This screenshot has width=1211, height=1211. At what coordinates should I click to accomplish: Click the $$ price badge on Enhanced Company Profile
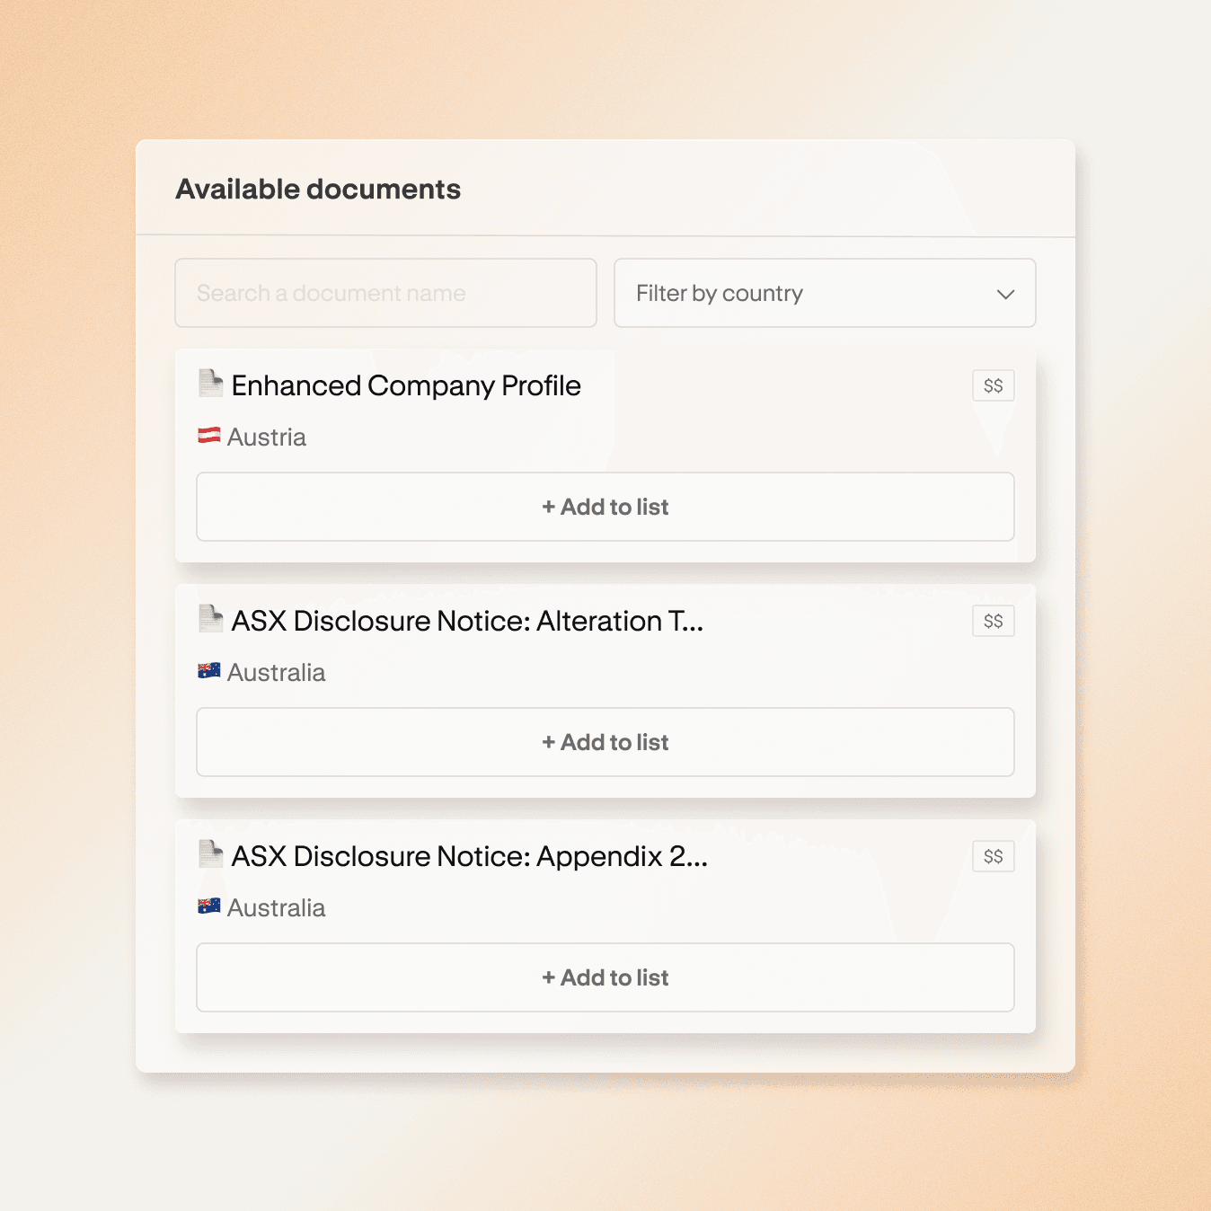pyautogui.click(x=993, y=386)
